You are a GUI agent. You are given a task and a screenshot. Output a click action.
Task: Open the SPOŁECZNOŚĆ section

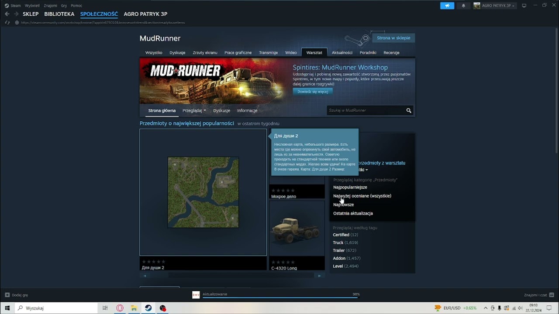pyautogui.click(x=99, y=14)
